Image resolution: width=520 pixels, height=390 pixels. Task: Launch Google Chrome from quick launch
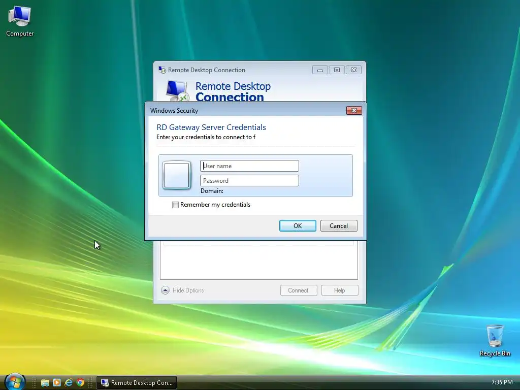tap(80, 383)
